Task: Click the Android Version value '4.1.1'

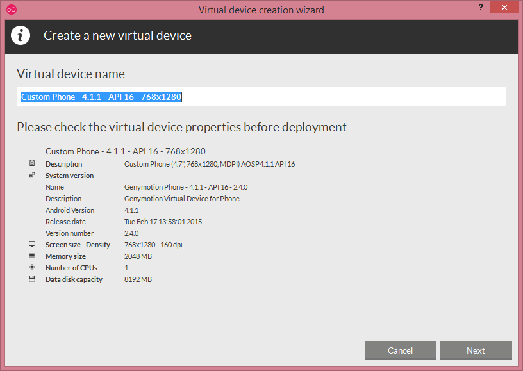Action: (x=131, y=210)
